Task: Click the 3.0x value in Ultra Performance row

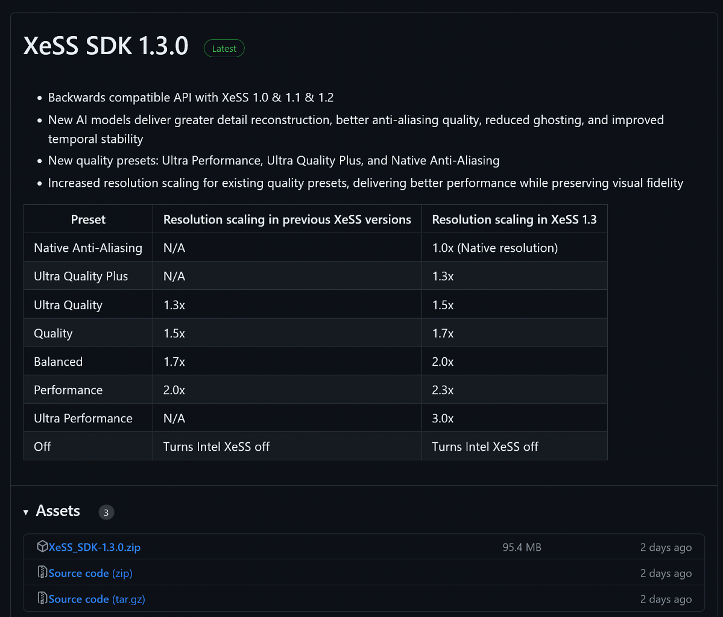Action: pyautogui.click(x=443, y=418)
